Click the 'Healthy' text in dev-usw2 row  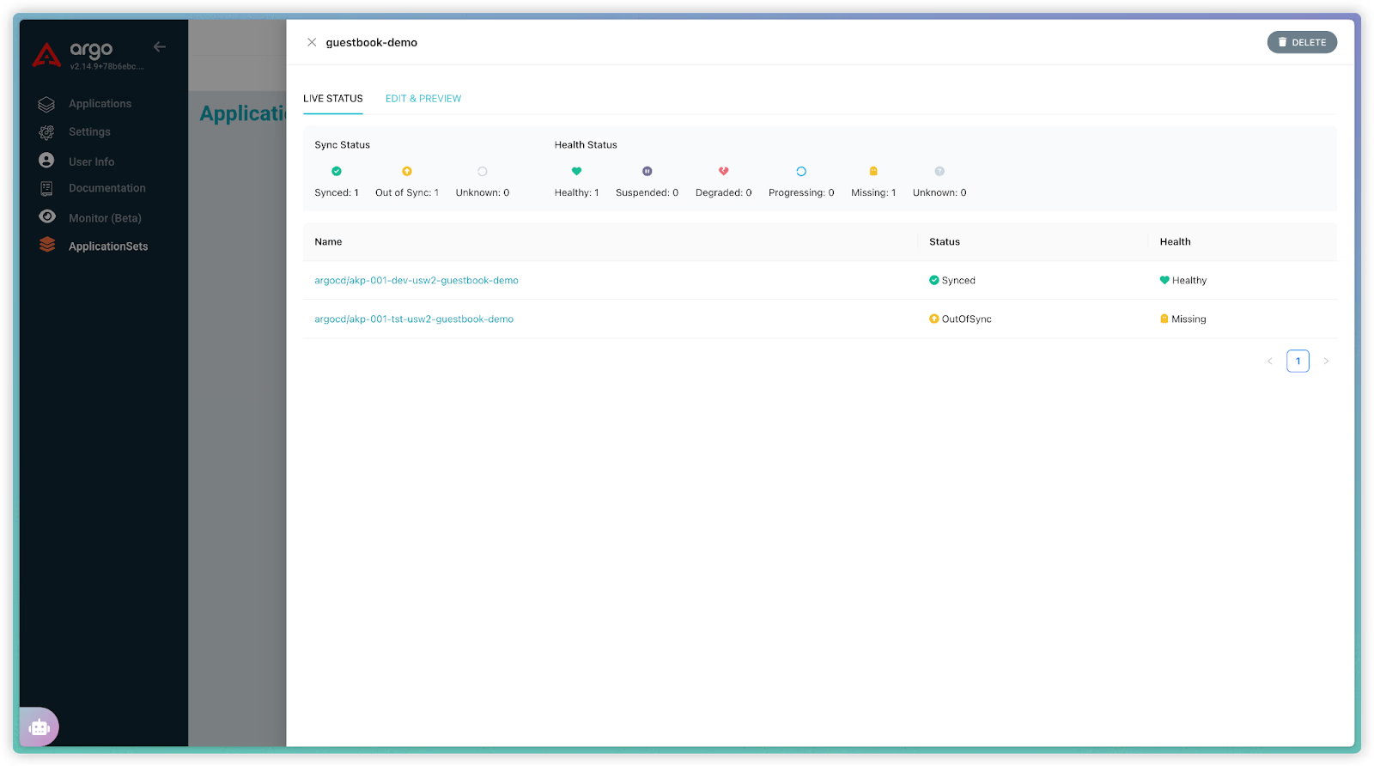1189,280
